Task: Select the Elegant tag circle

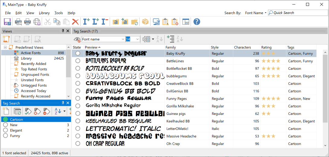Action: tap(5, 130)
